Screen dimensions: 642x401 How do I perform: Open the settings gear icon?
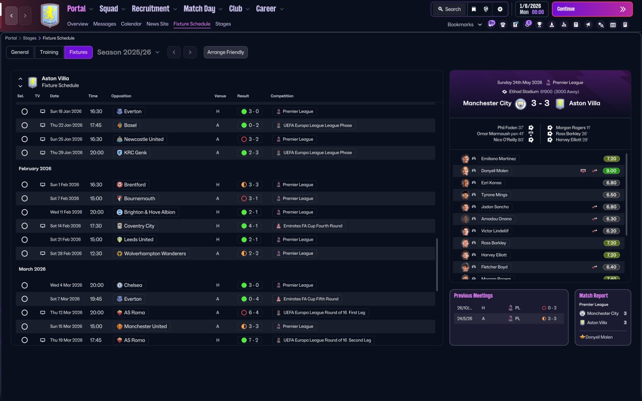tap(500, 9)
